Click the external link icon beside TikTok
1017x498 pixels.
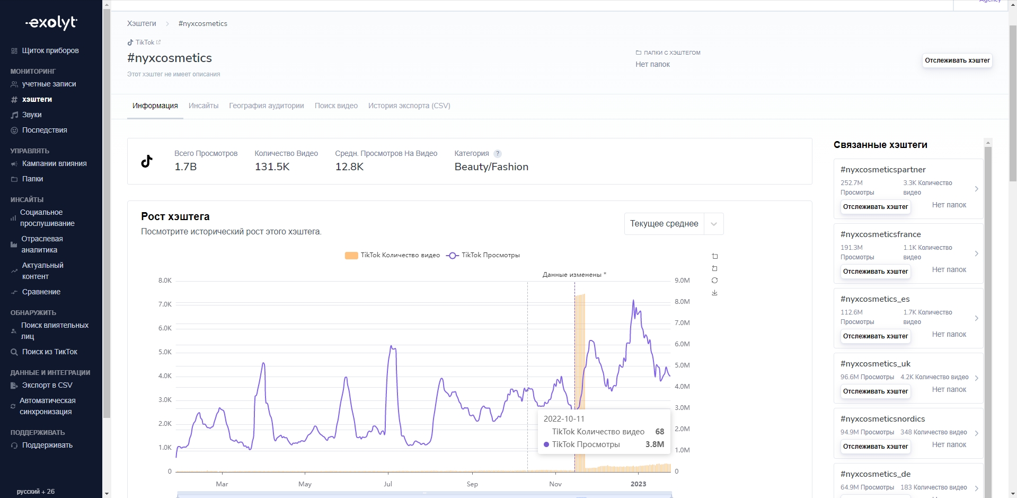tap(158, 42)
